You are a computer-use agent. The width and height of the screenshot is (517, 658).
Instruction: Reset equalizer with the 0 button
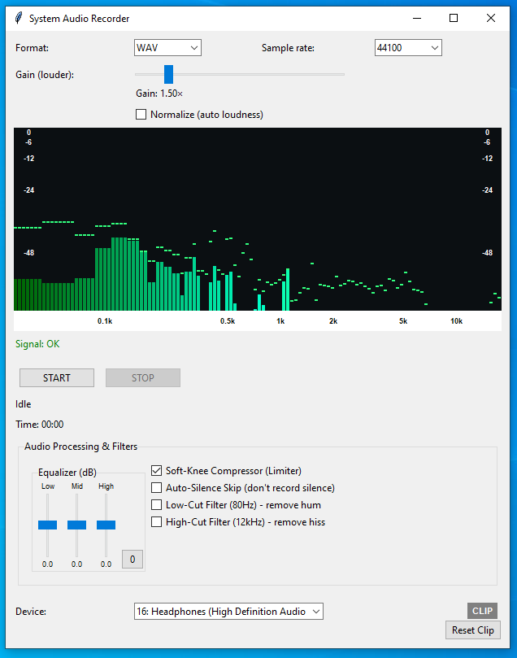132,560
